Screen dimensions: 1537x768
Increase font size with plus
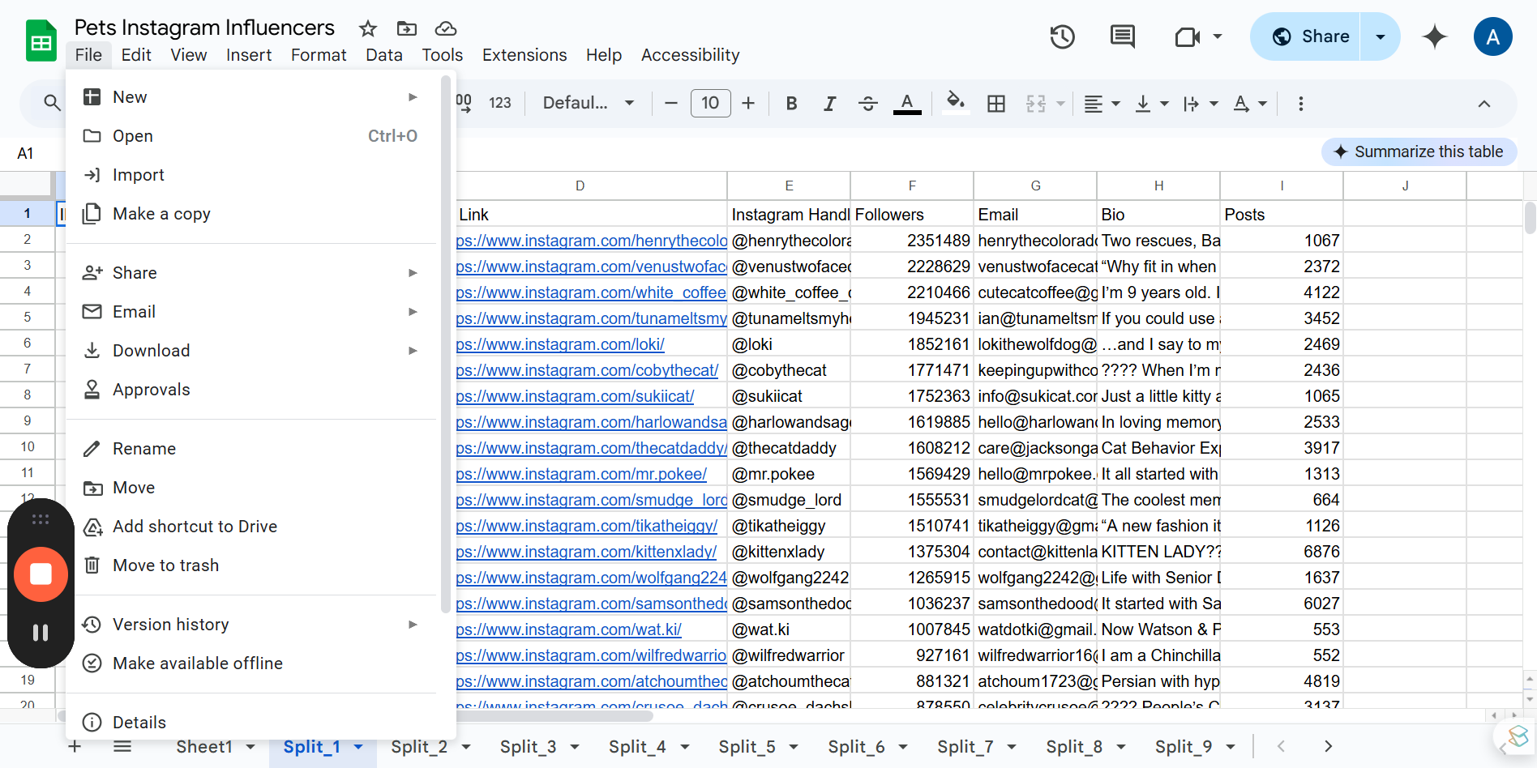click(x=748, y=103)
